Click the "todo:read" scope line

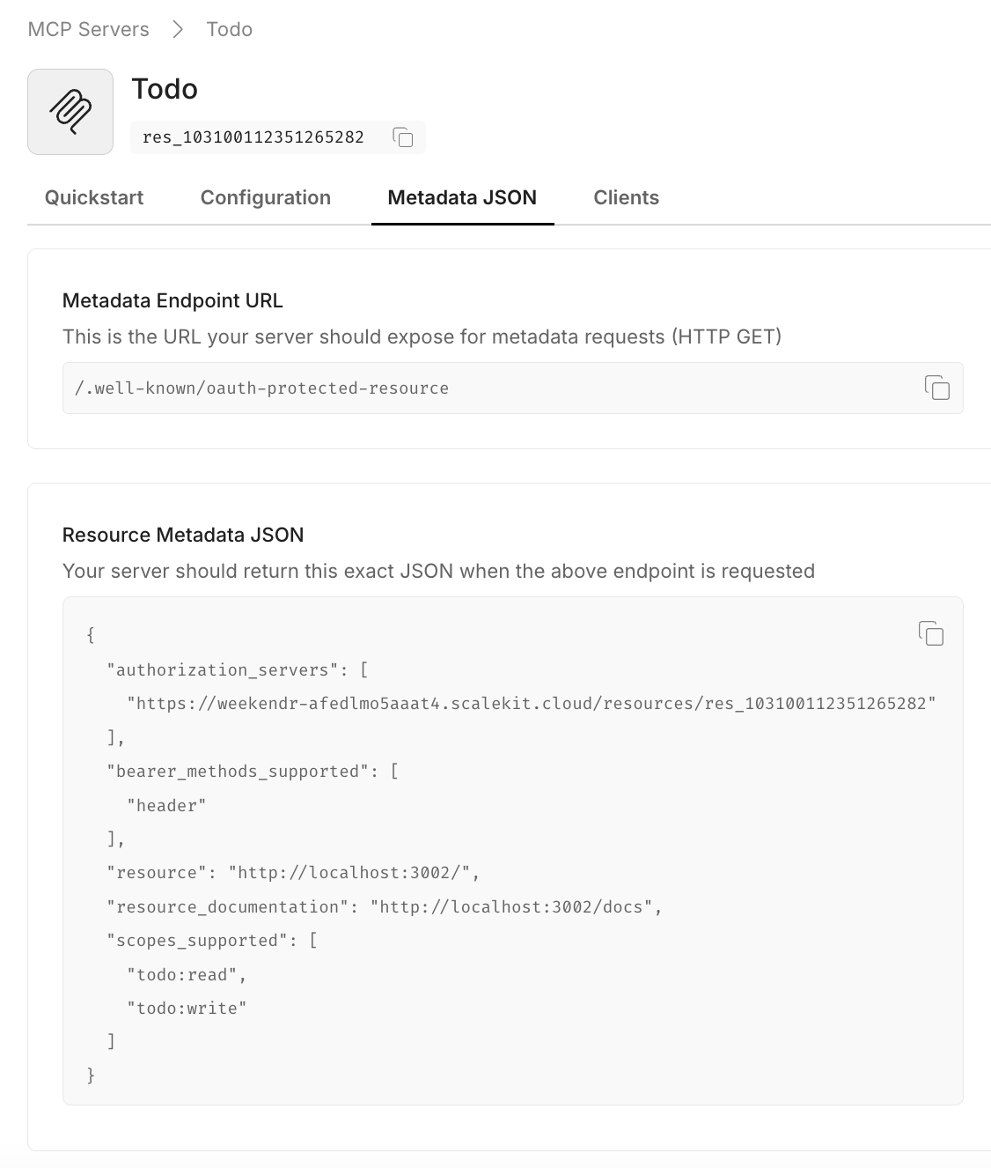coord(187,975)
